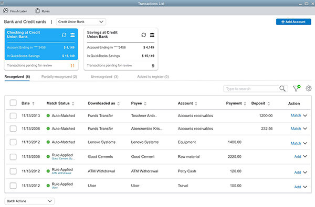Viewport: 315px width, 207px height.
Task: Sort by Match Status column
Action: pyautogui.click(x=73, y=103)
